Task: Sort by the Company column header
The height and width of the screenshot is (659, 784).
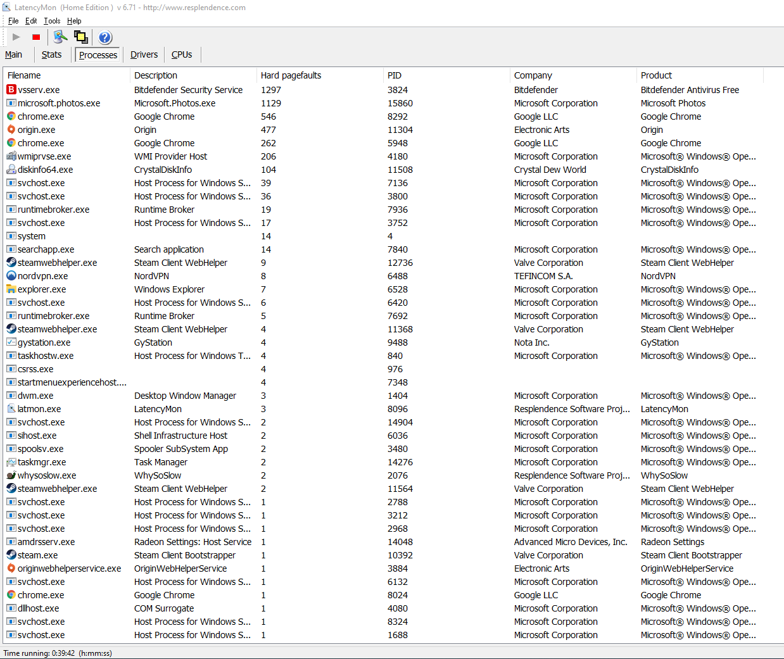Action: click(573, 75)
